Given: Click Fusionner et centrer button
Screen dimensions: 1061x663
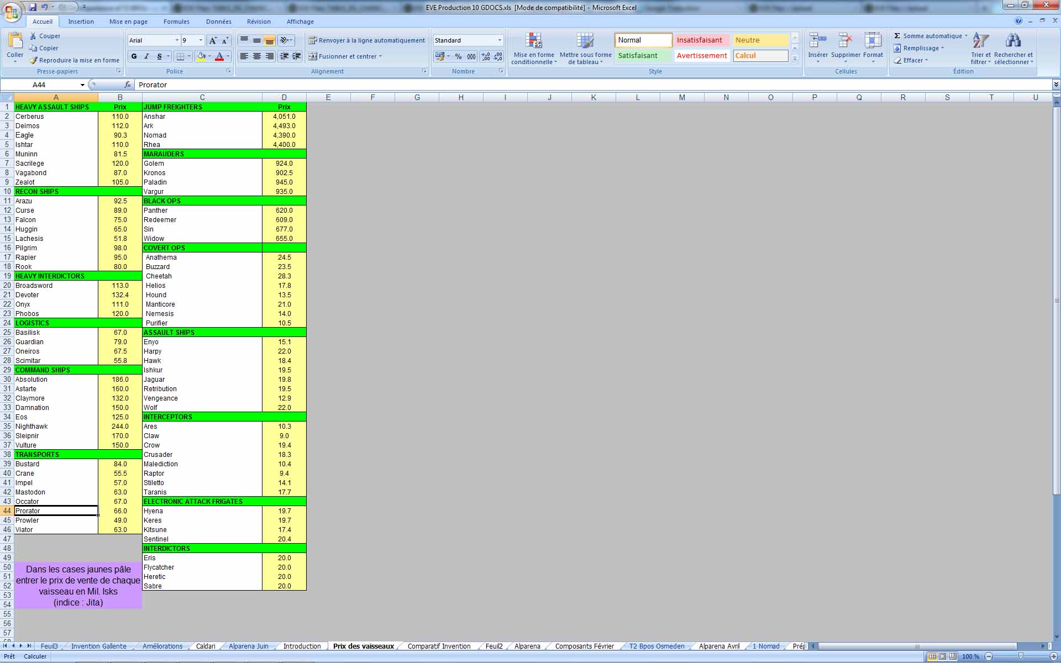Looking at the screenshot, I should [x=343, y=56].
